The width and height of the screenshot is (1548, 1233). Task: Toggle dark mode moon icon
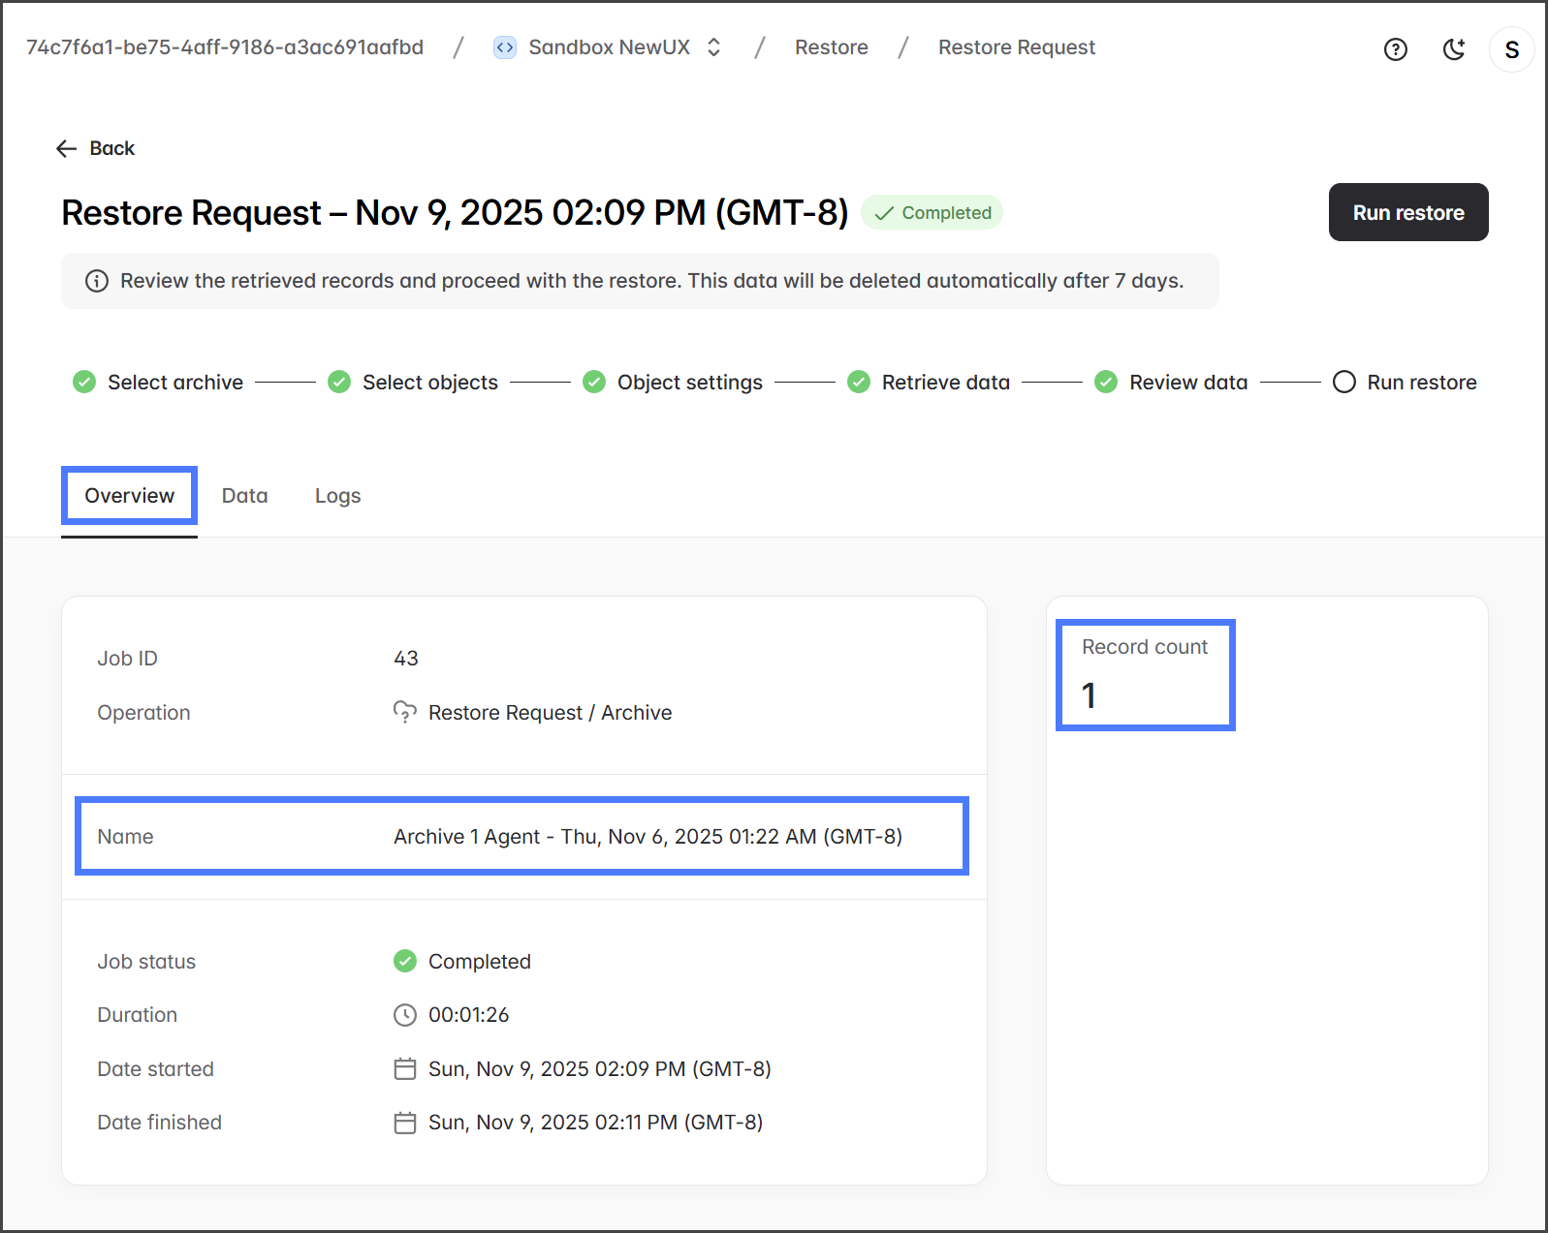click(1453, 49)
